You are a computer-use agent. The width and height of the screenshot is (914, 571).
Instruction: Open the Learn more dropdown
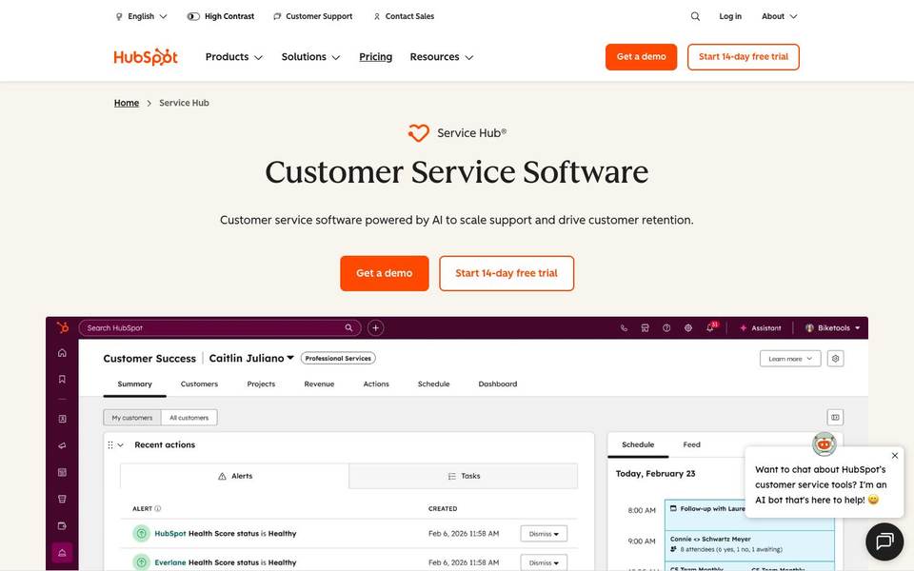[x=790, y=359]
